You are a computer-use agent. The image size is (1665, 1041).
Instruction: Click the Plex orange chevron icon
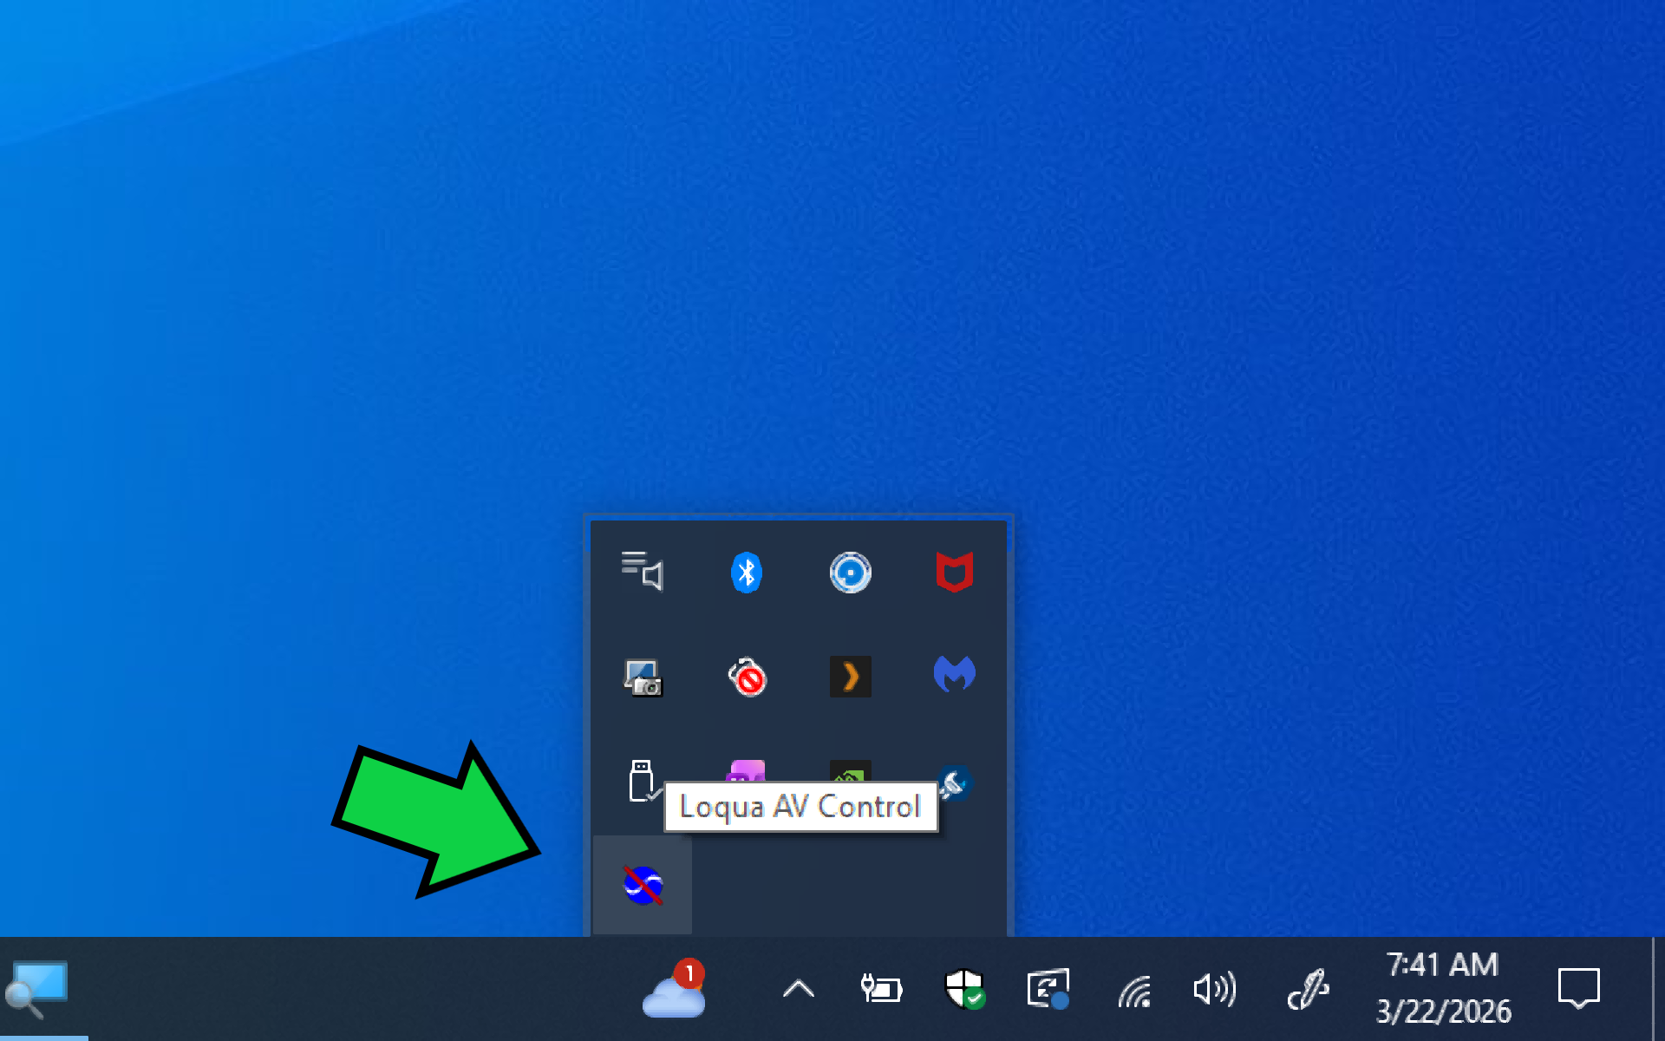point(850,677)
